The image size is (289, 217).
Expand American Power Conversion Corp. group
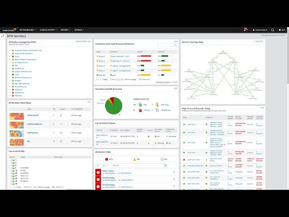tap(10, 50)
